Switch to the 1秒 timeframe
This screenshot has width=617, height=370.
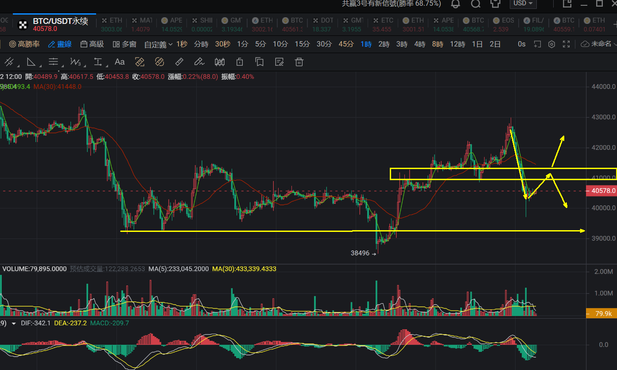click(x=182, y=44)
